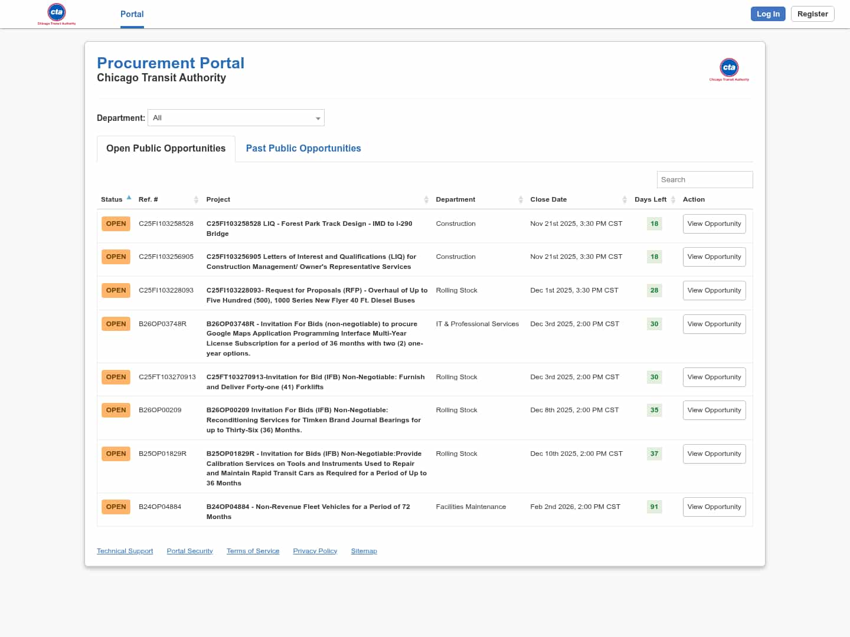Screen dimensions: 850x637
Task: Click the Log In button
Action: pos(768,14)
